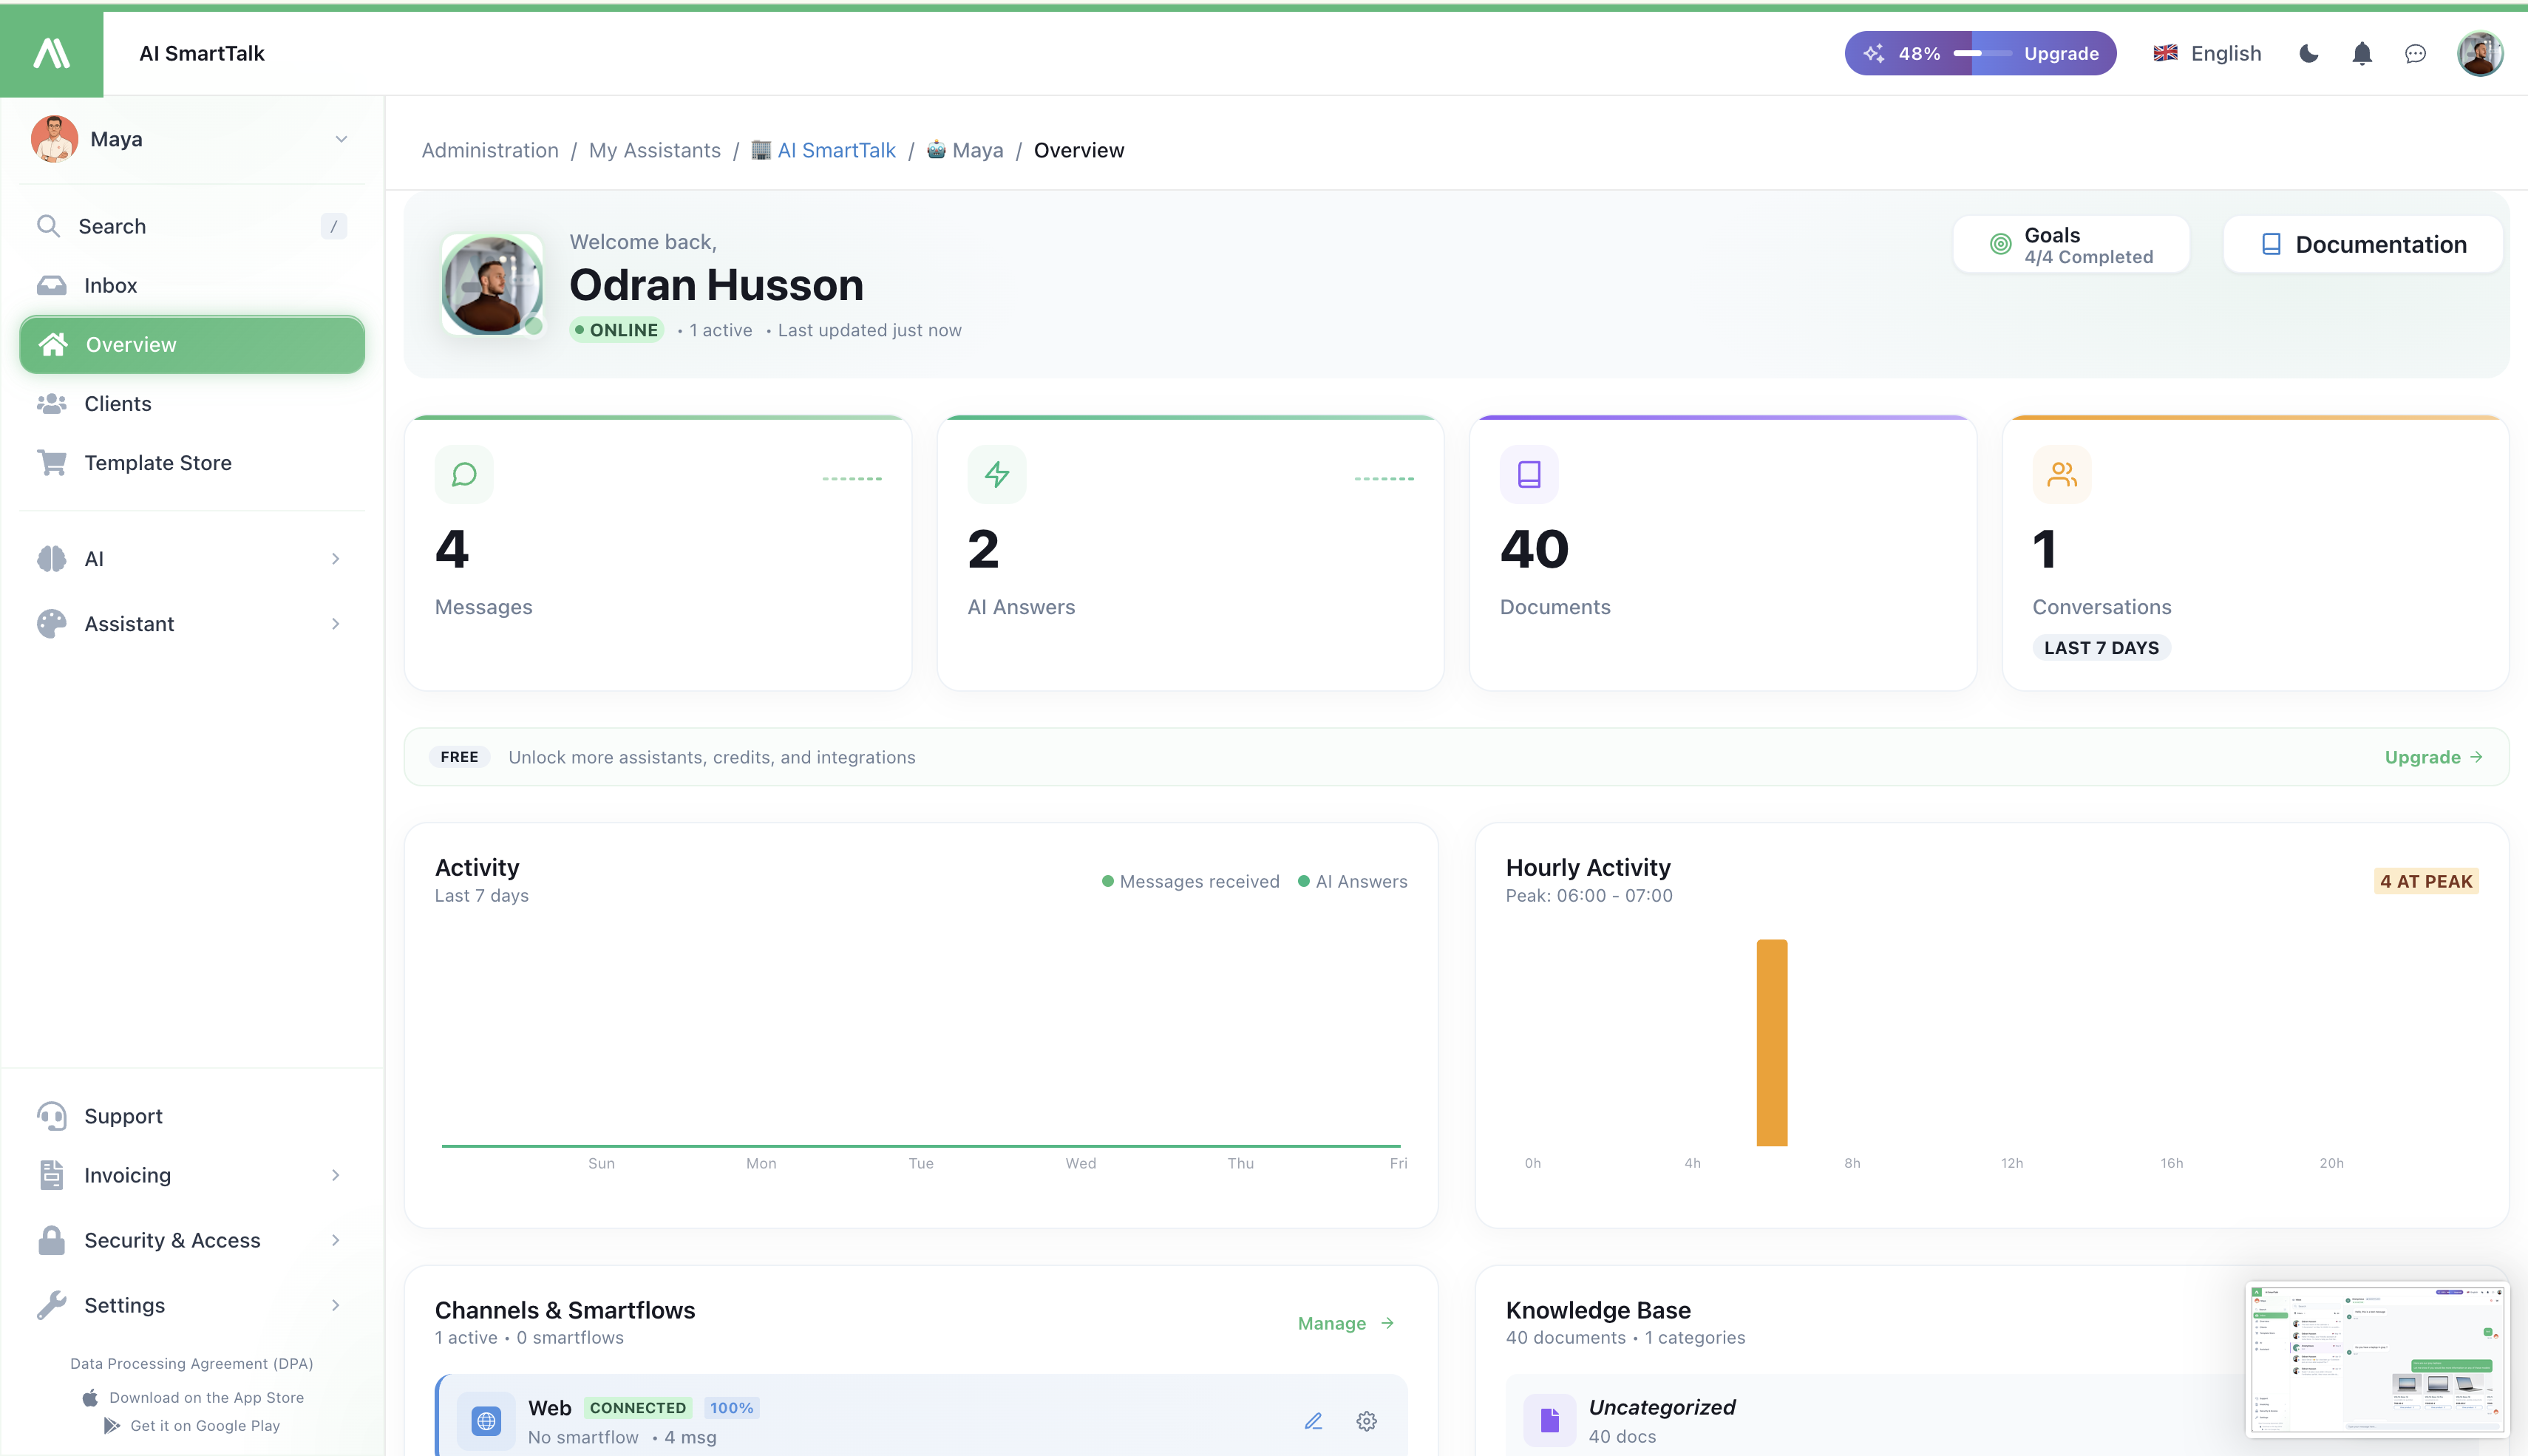The image size is (2528, 1456).
Task: Click the 4 AT PEAK badge
Action: click(2426, 881)
